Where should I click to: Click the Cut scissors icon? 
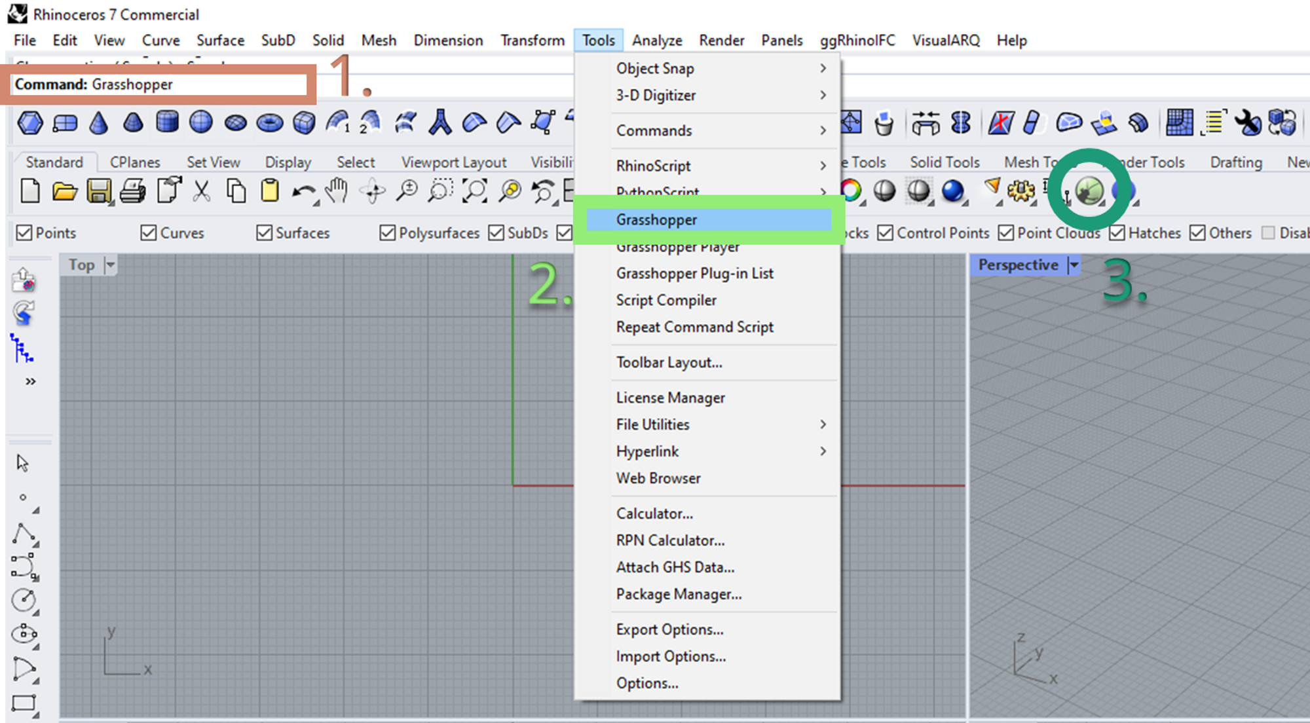201,191
